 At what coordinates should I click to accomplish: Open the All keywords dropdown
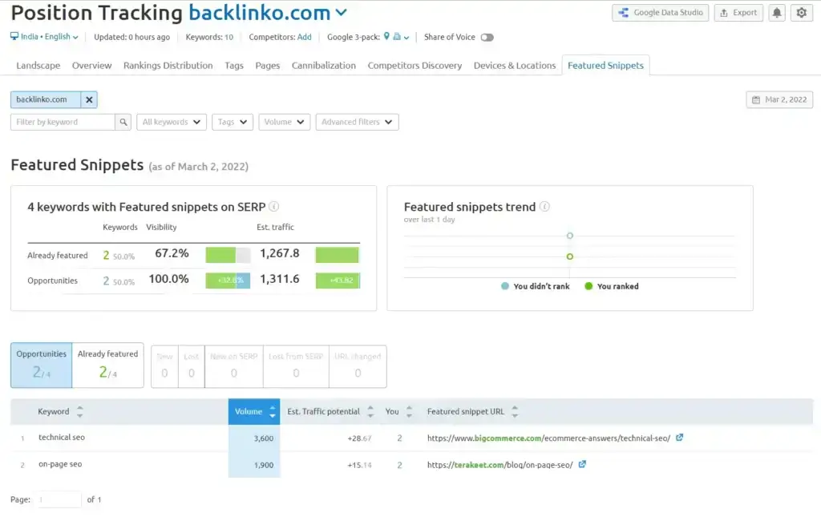coord(171,122)
